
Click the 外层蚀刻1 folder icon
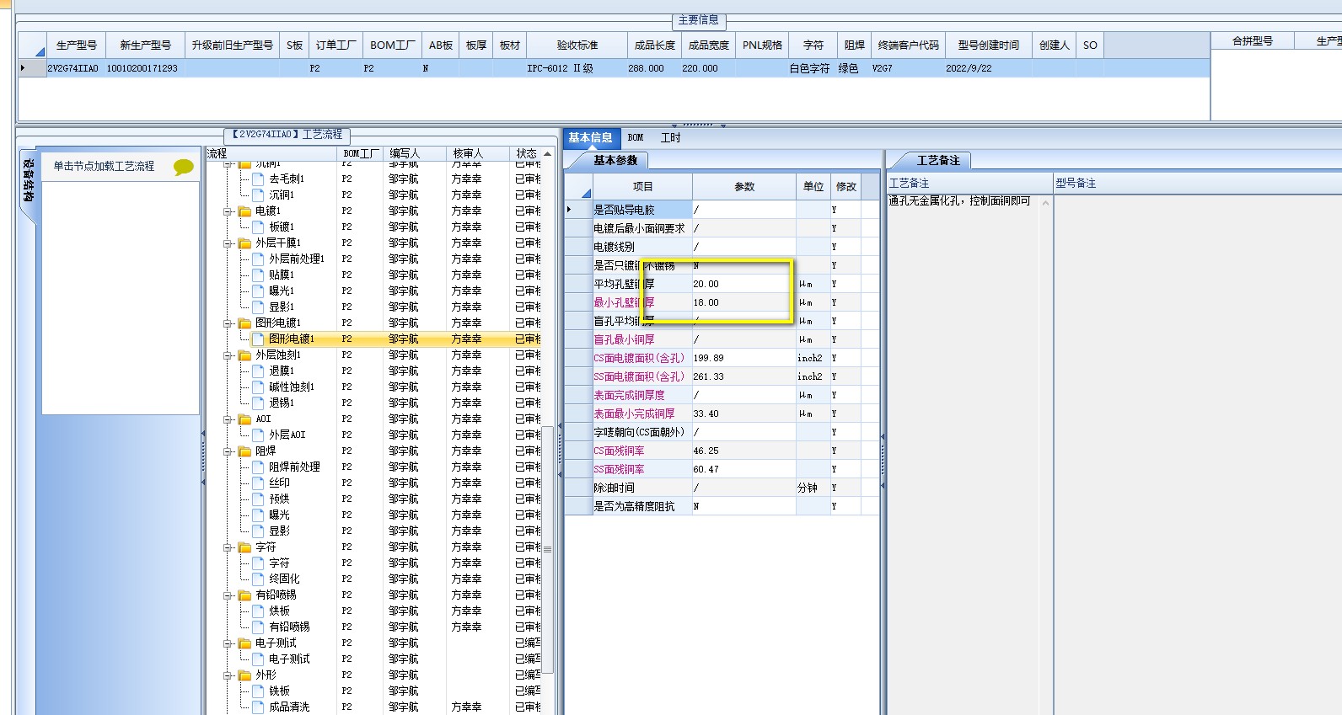pyautogui.click(x=244, y=355)
